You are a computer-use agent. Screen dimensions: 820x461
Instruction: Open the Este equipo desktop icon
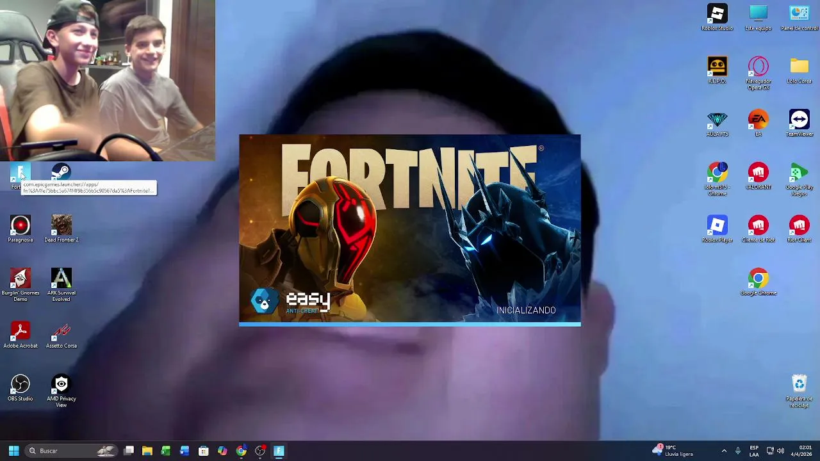[758, 18]
